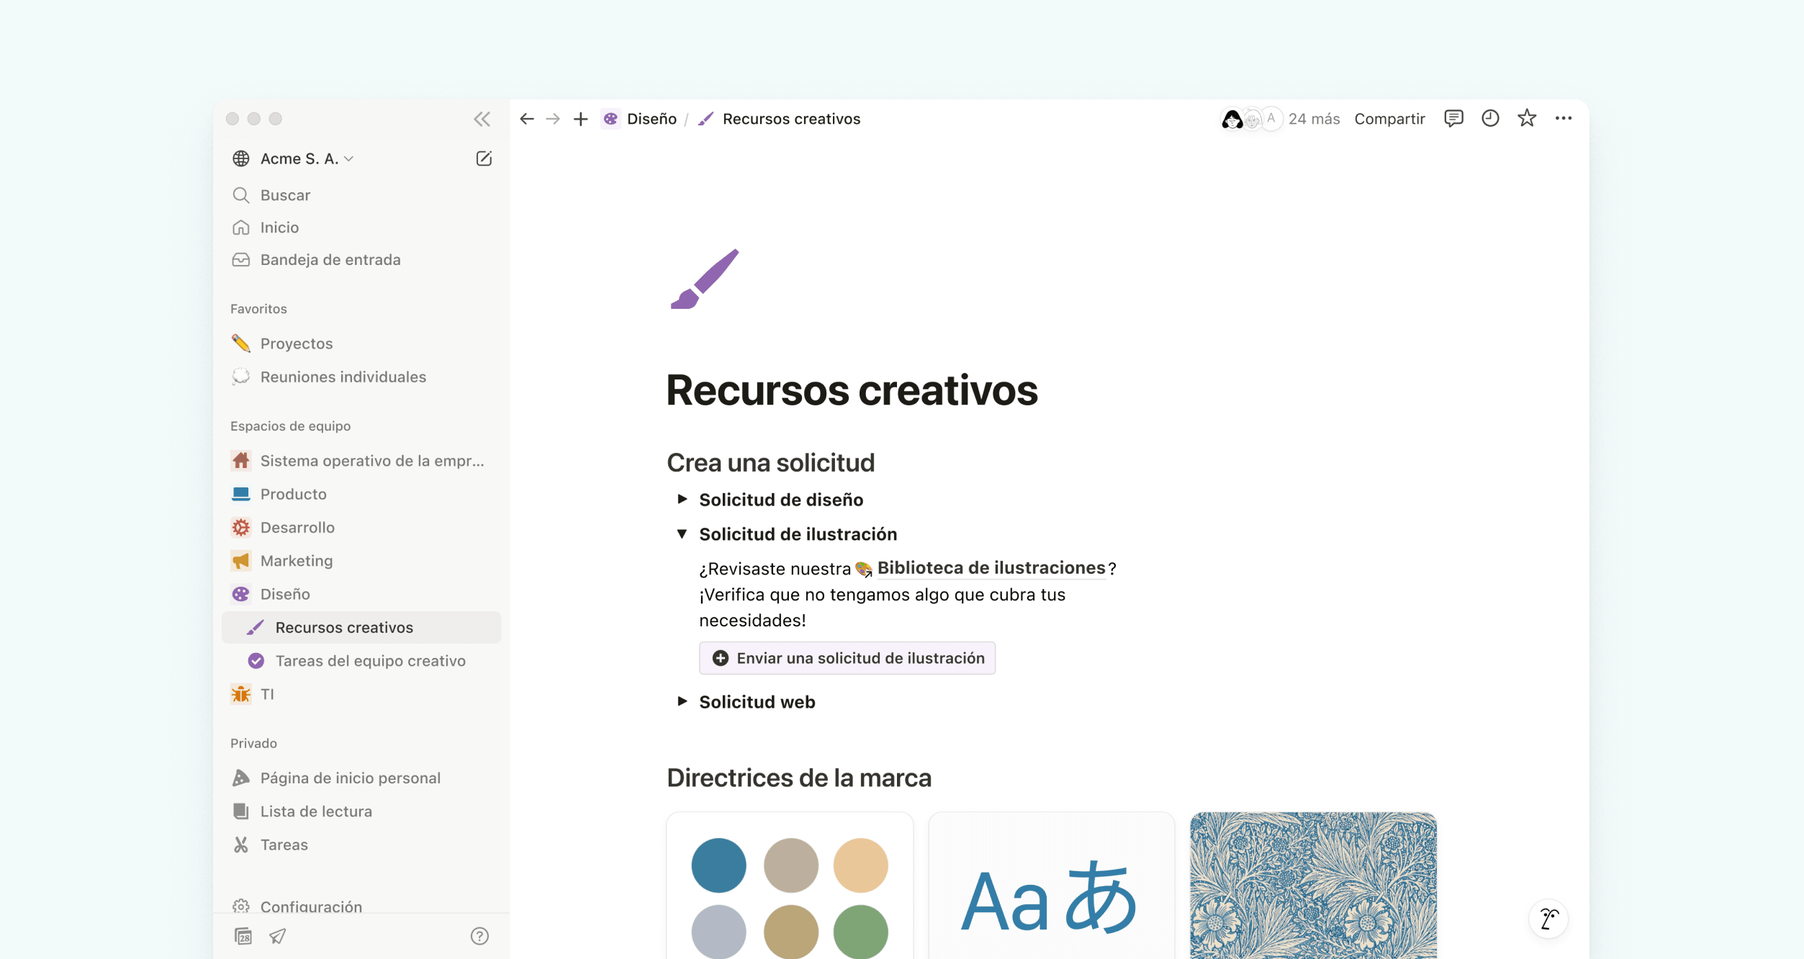
Task: Click the magnifier Buscar icon
Action: pos(241,195)
